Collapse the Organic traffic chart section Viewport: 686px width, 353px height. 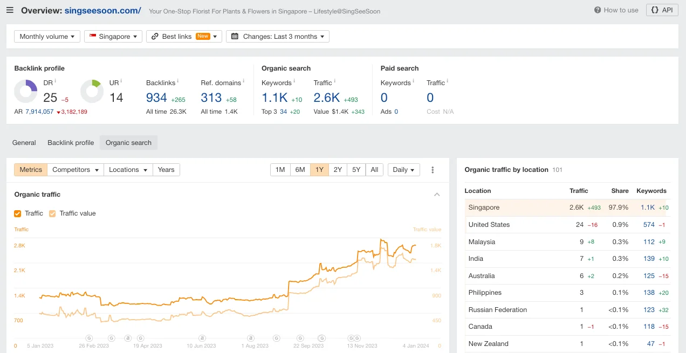(437, 195)
